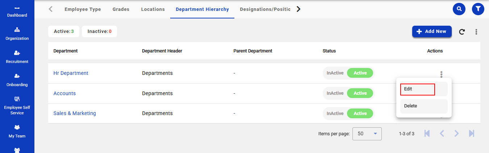
Task: Toggle Hr Department status to InActive
Action: [335, 73]
